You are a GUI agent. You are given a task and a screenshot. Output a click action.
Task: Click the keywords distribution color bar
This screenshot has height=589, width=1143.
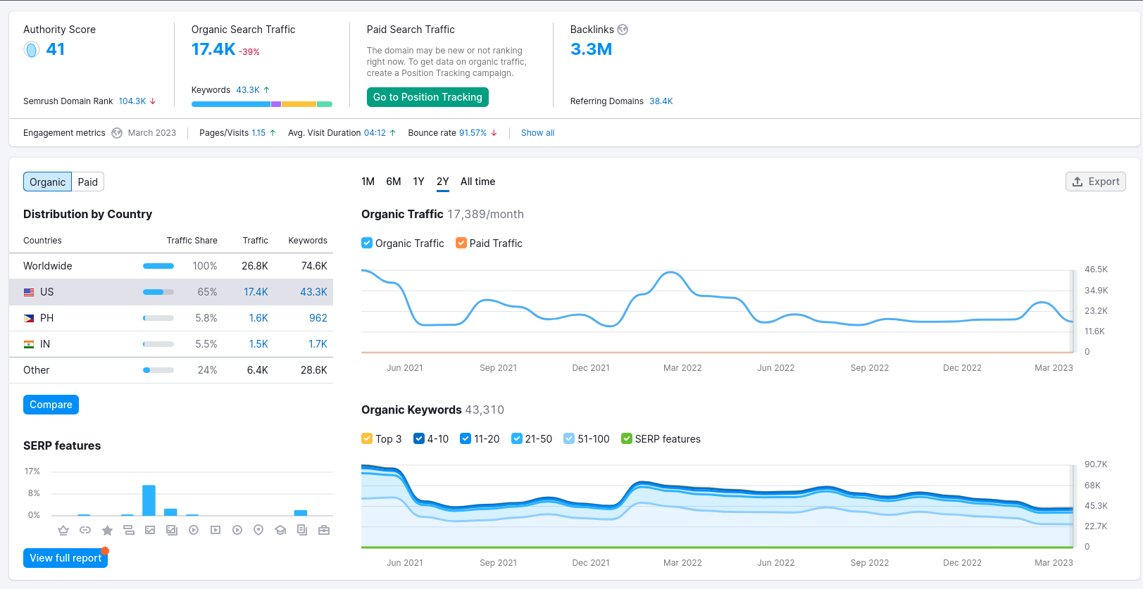click(262, 104)
